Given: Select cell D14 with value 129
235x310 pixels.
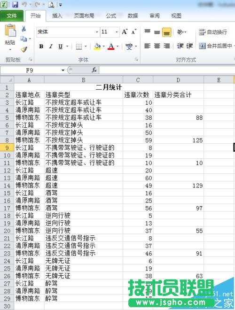Looking at the screenshot, I should 178,186.
